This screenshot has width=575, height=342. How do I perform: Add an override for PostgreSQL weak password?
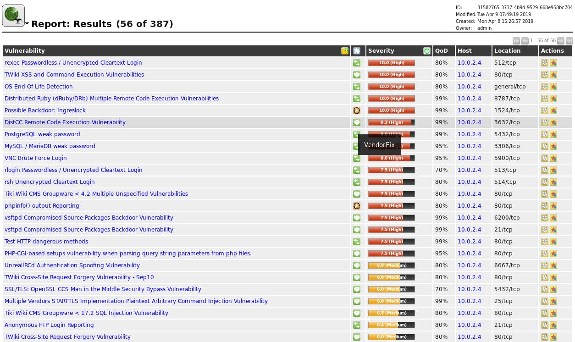click(553, 134)
